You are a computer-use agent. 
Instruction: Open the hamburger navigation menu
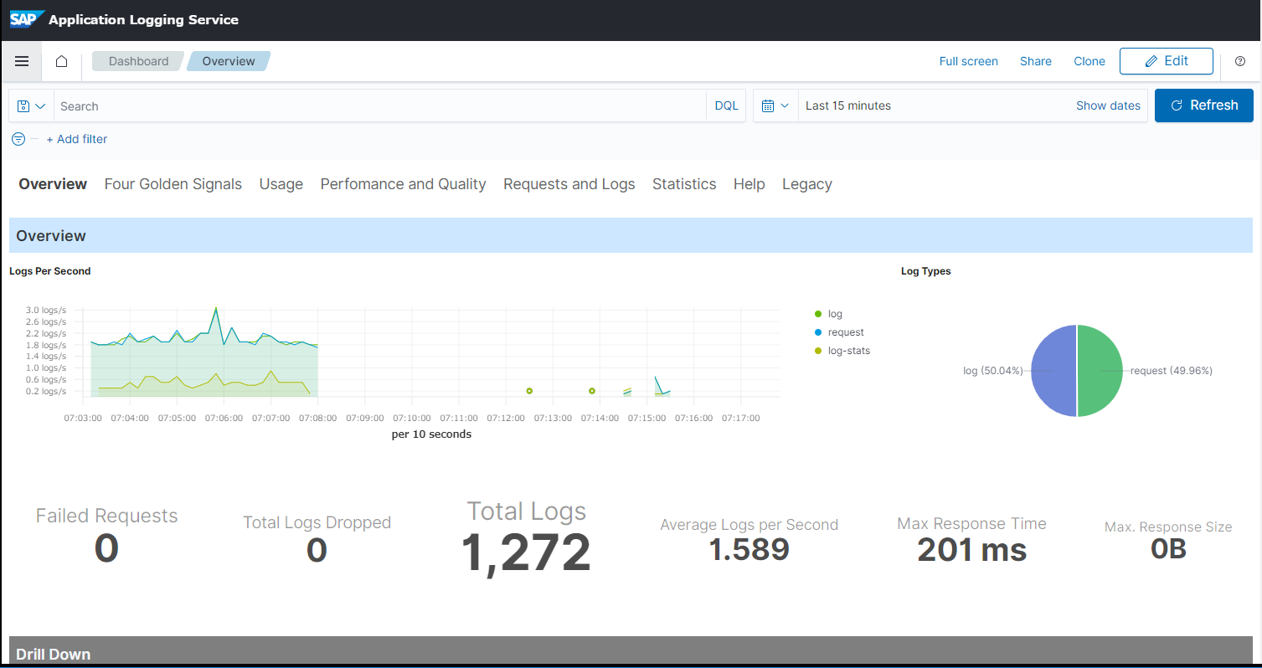23,61
